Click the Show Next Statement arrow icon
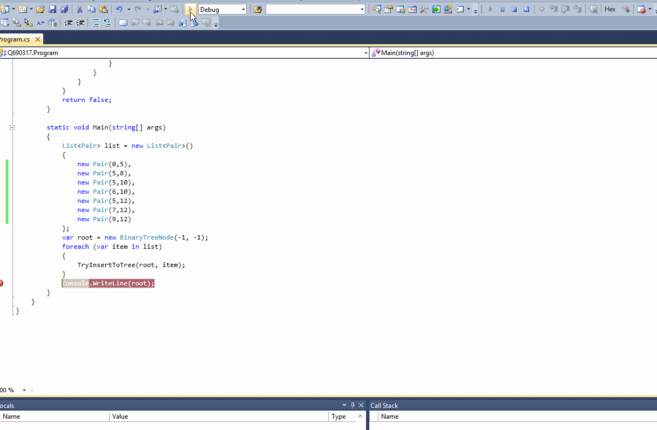 tap(542, 9)
